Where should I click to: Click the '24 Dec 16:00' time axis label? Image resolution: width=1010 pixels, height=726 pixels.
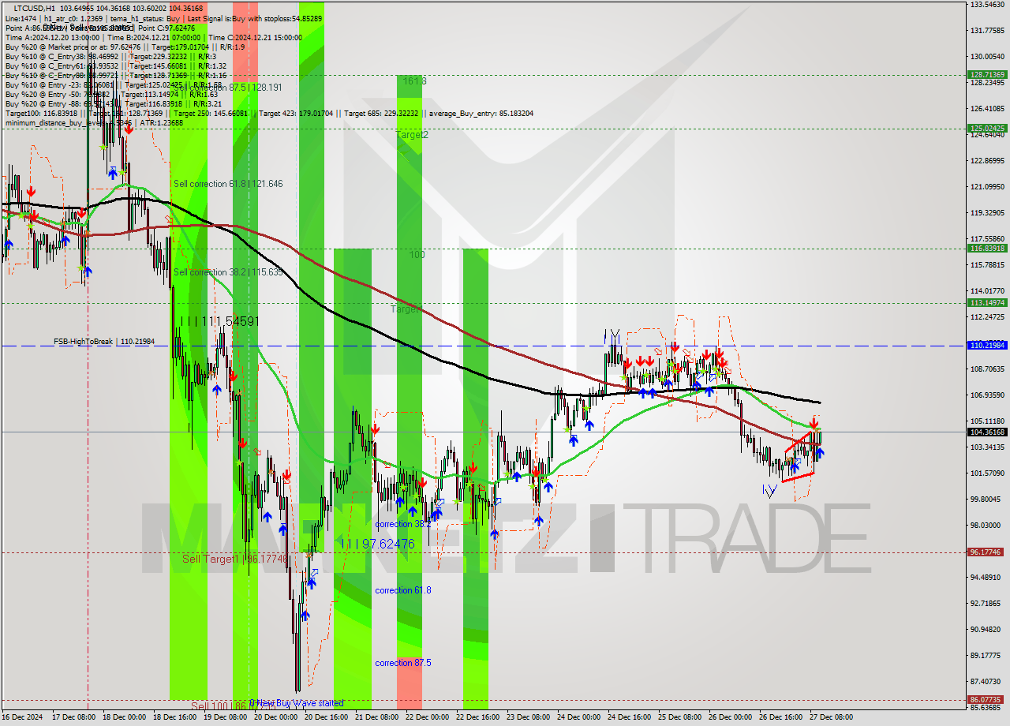pos(629,717)
